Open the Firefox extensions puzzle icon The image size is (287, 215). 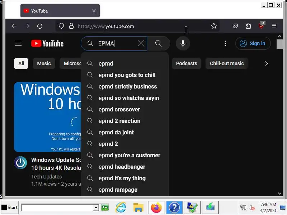point(248,26)
